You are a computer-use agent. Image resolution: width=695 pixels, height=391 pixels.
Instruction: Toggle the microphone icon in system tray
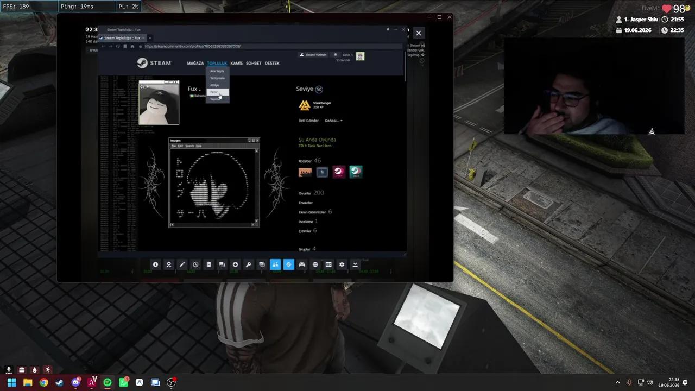click(629, 382)
